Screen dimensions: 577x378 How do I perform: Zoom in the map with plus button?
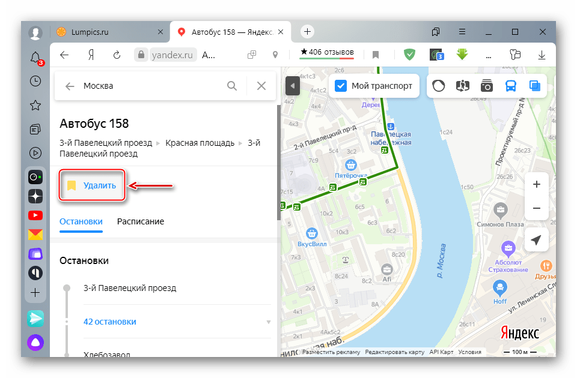point(536,184)
